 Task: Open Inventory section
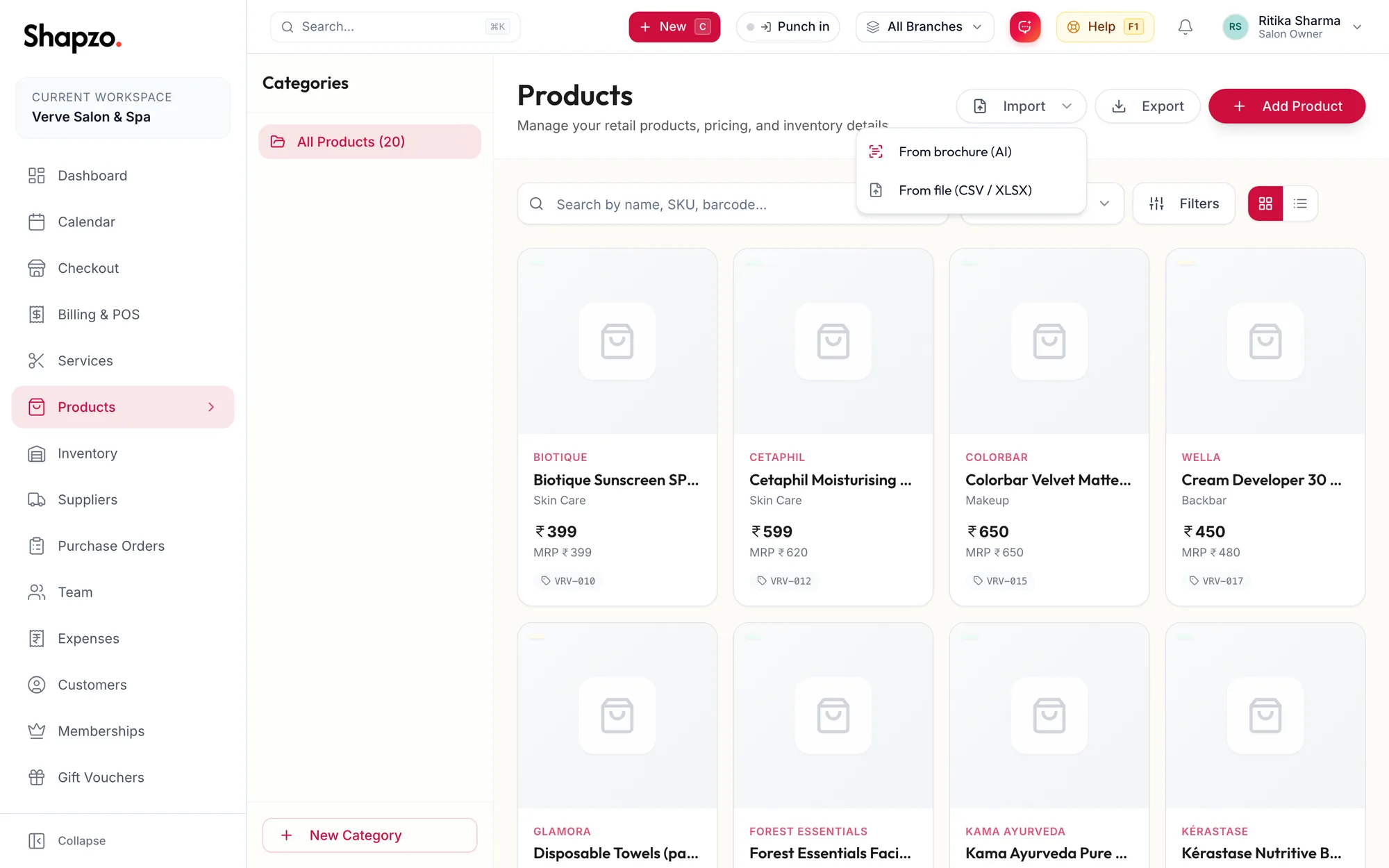[x=123, y=453]
